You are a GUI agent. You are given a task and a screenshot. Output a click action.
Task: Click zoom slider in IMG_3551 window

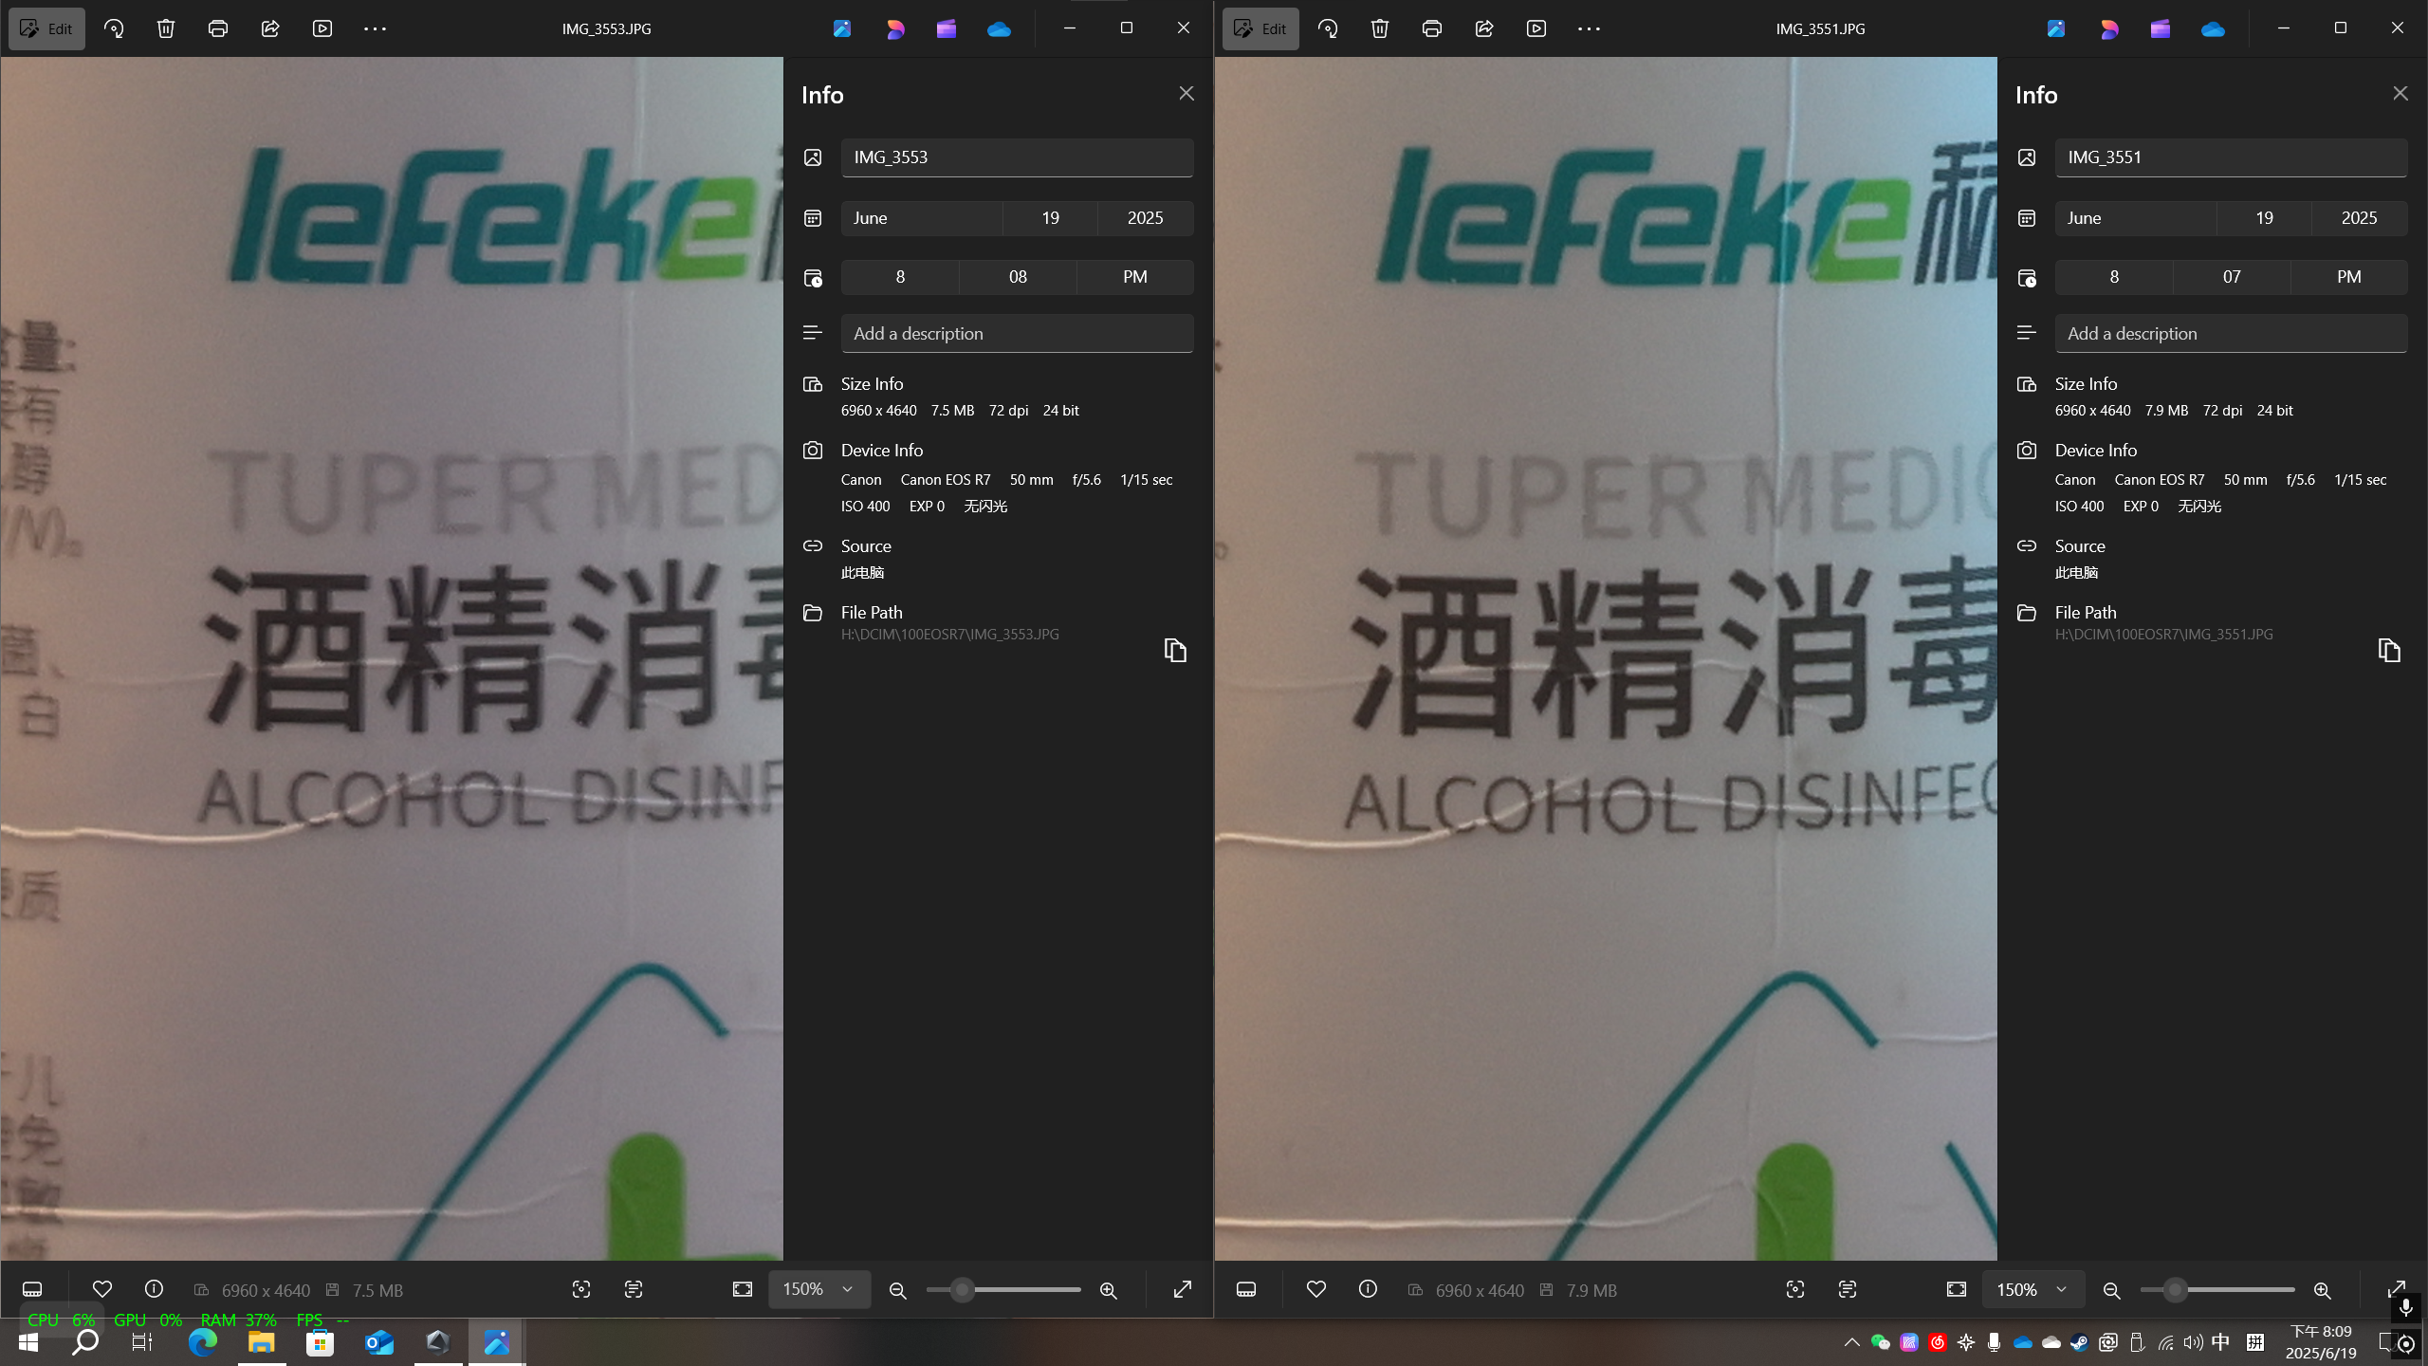[x=2217, y=1290]
